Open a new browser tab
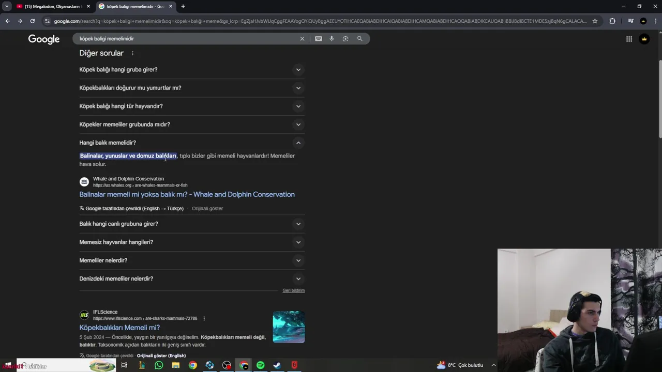The height and width of the screenshot is (372, 662). 183,6
